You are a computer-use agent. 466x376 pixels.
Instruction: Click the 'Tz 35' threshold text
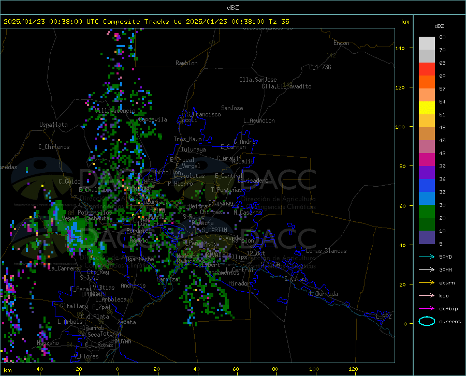[x=279, y=22]
